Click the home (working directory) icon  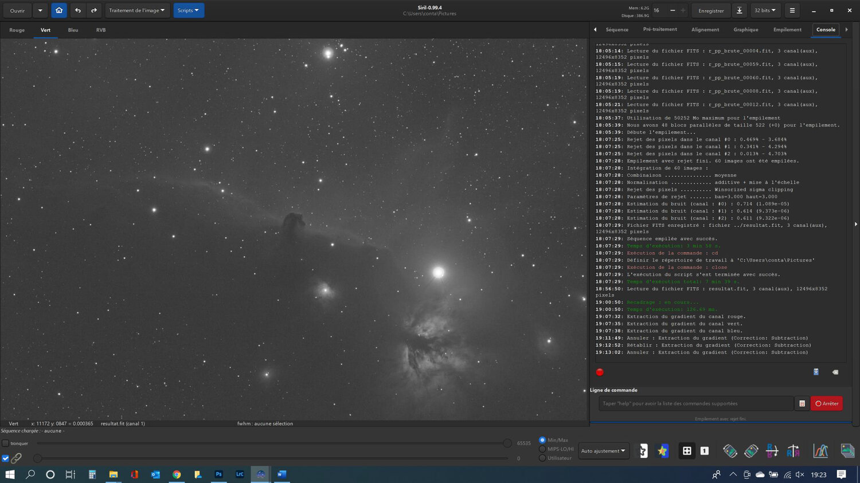59,10
